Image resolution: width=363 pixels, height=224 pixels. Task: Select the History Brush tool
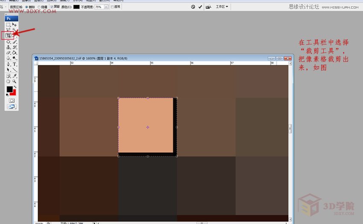coord(15,47)
